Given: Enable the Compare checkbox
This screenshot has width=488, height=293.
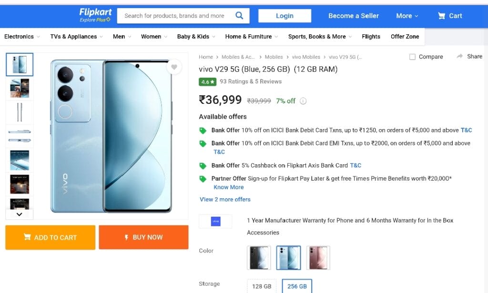Looking at the screenshot, I should (x=412, y=57).
